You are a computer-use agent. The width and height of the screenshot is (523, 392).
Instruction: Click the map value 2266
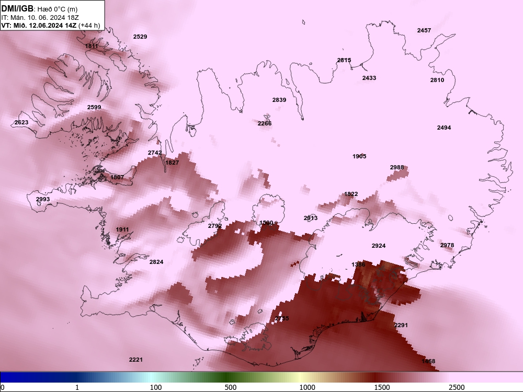[265, 123]
